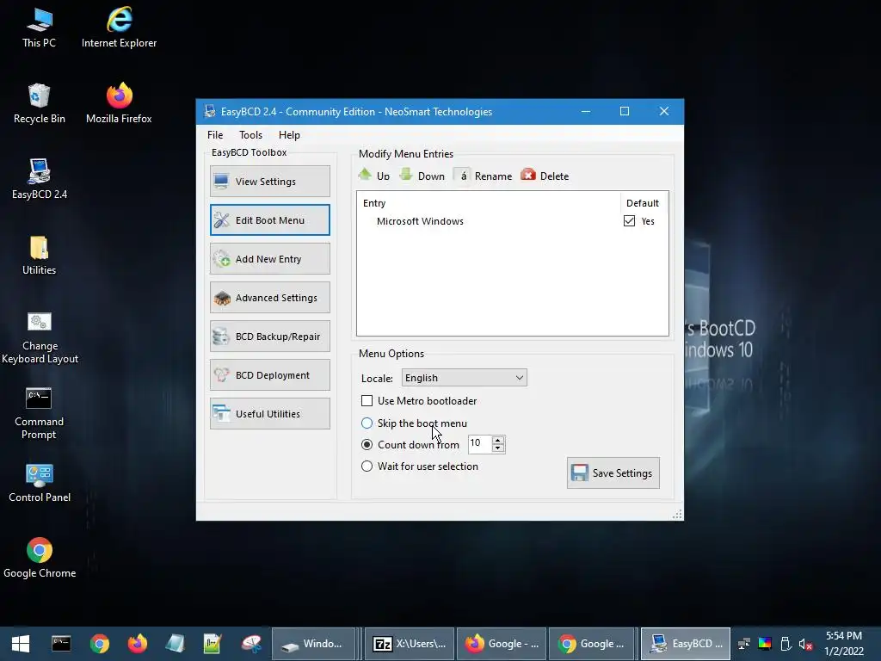Rename the selected boot entry
This screenshot has height=661, width=881.
pyautogui.click(x=484, y=176)
